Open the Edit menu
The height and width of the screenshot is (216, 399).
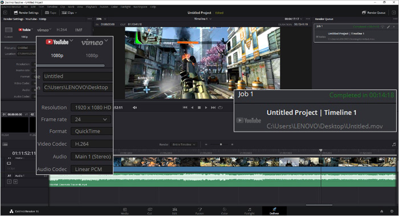pyautogui.click(x=33, y=7)
